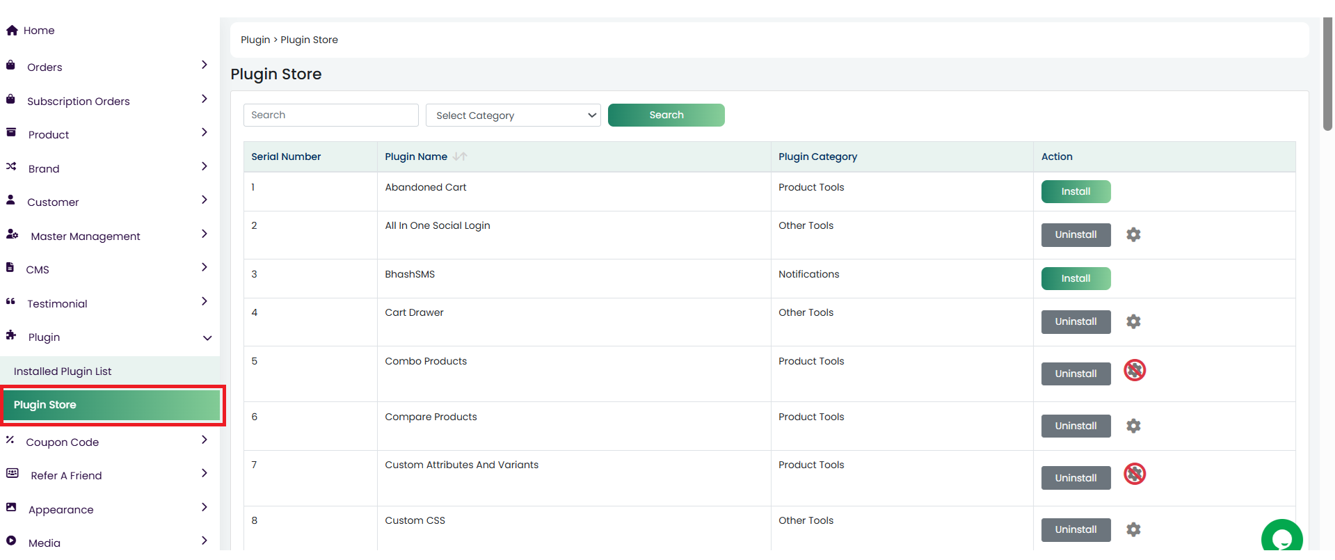
Task: Uninstall the Combo Products plugin
Action: click(x=1075, y=374)
